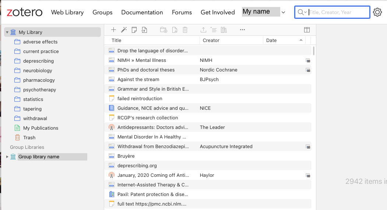Open current practice collection
Viewport: 387px width, 210px height.
(x=41, y=51)
